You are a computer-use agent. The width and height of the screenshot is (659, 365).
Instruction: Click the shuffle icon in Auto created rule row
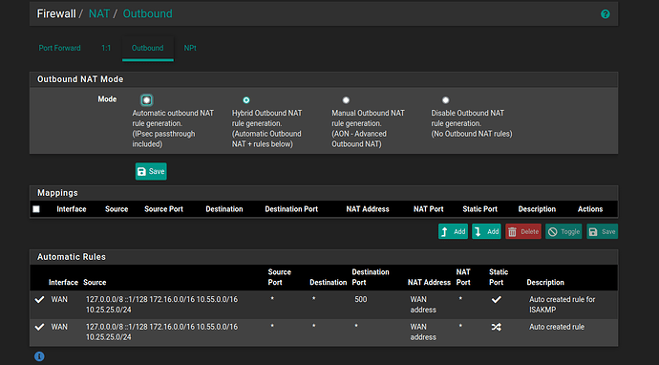[497, 327]
